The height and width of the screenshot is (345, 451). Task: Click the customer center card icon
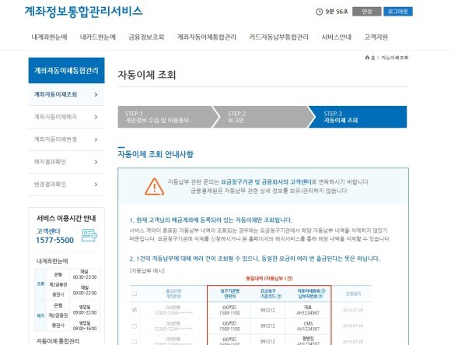[89, 235]
